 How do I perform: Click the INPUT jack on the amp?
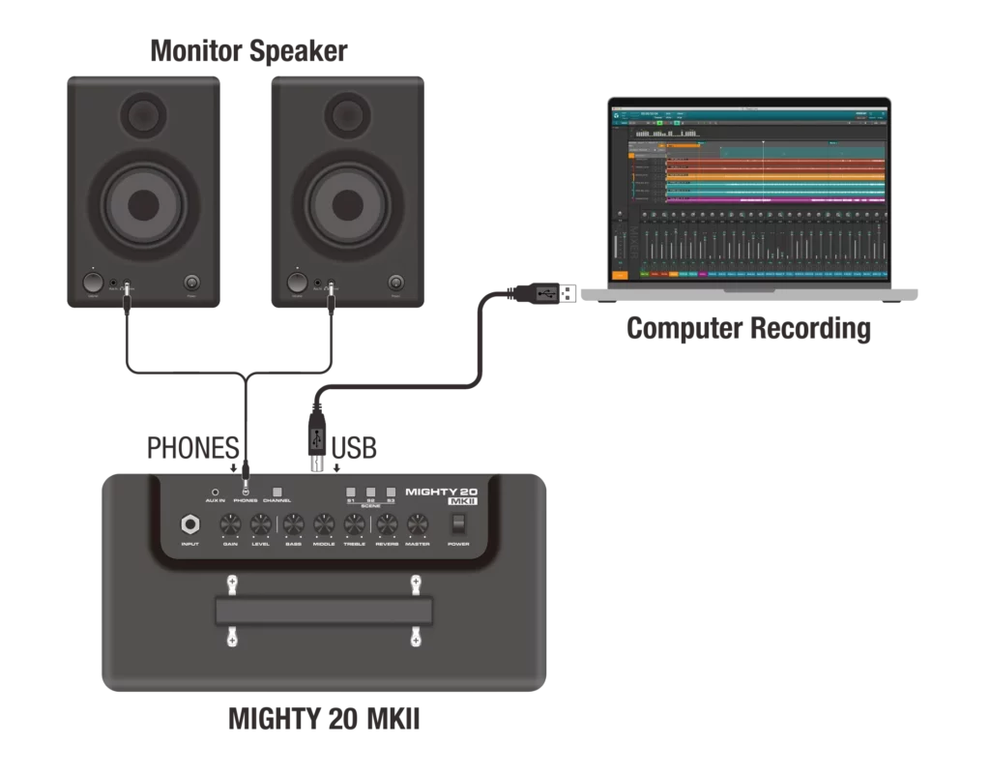coord(190,524)
